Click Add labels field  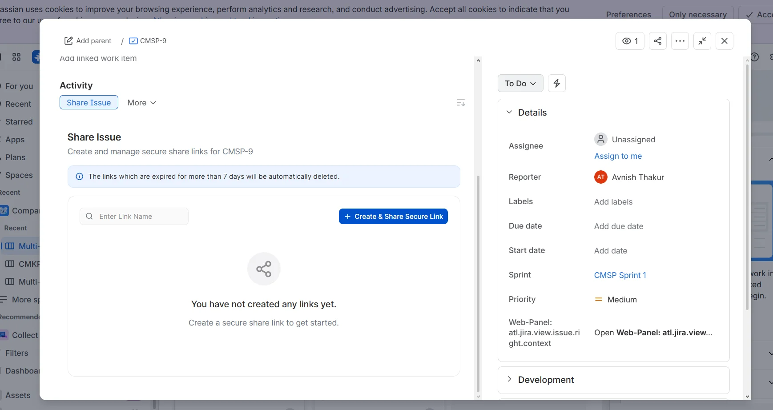(613, 202)
